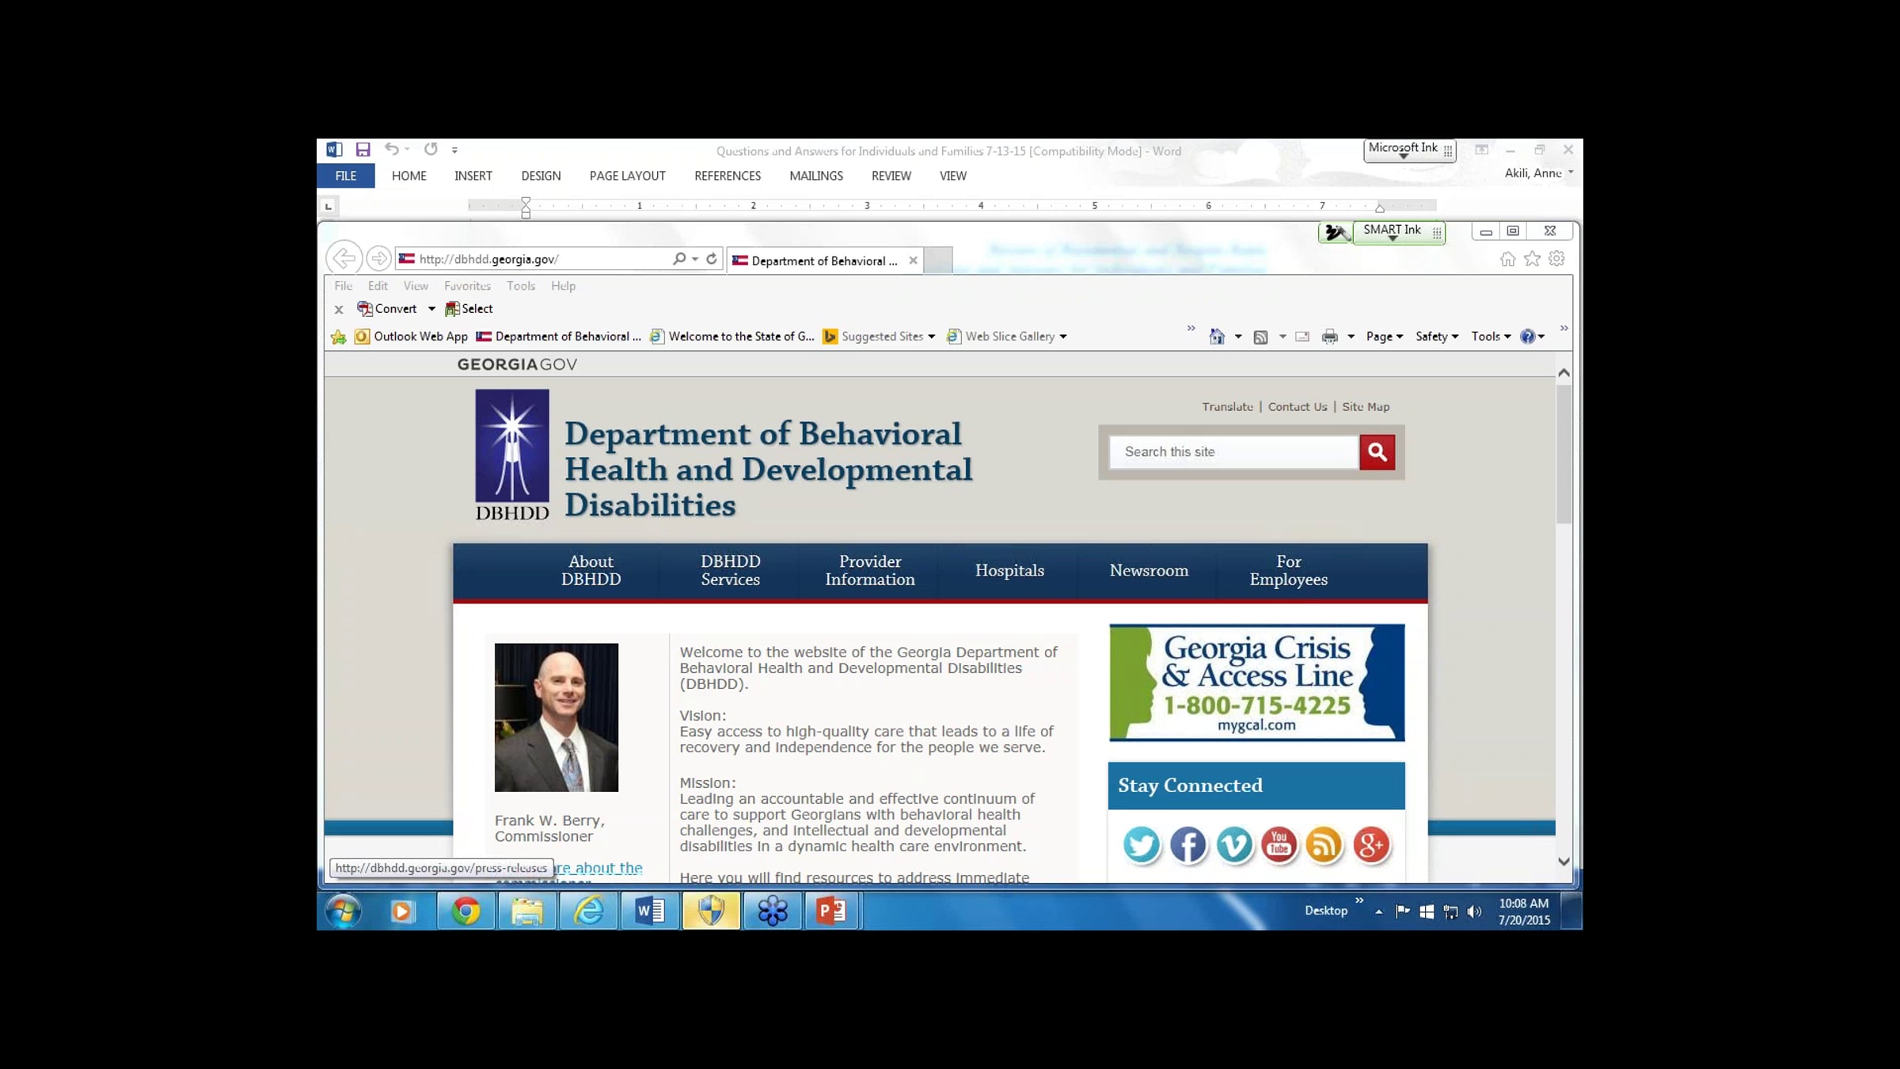
Task: Launch Google Chrome from the taskbar
Action: click(x=466, y=911)
